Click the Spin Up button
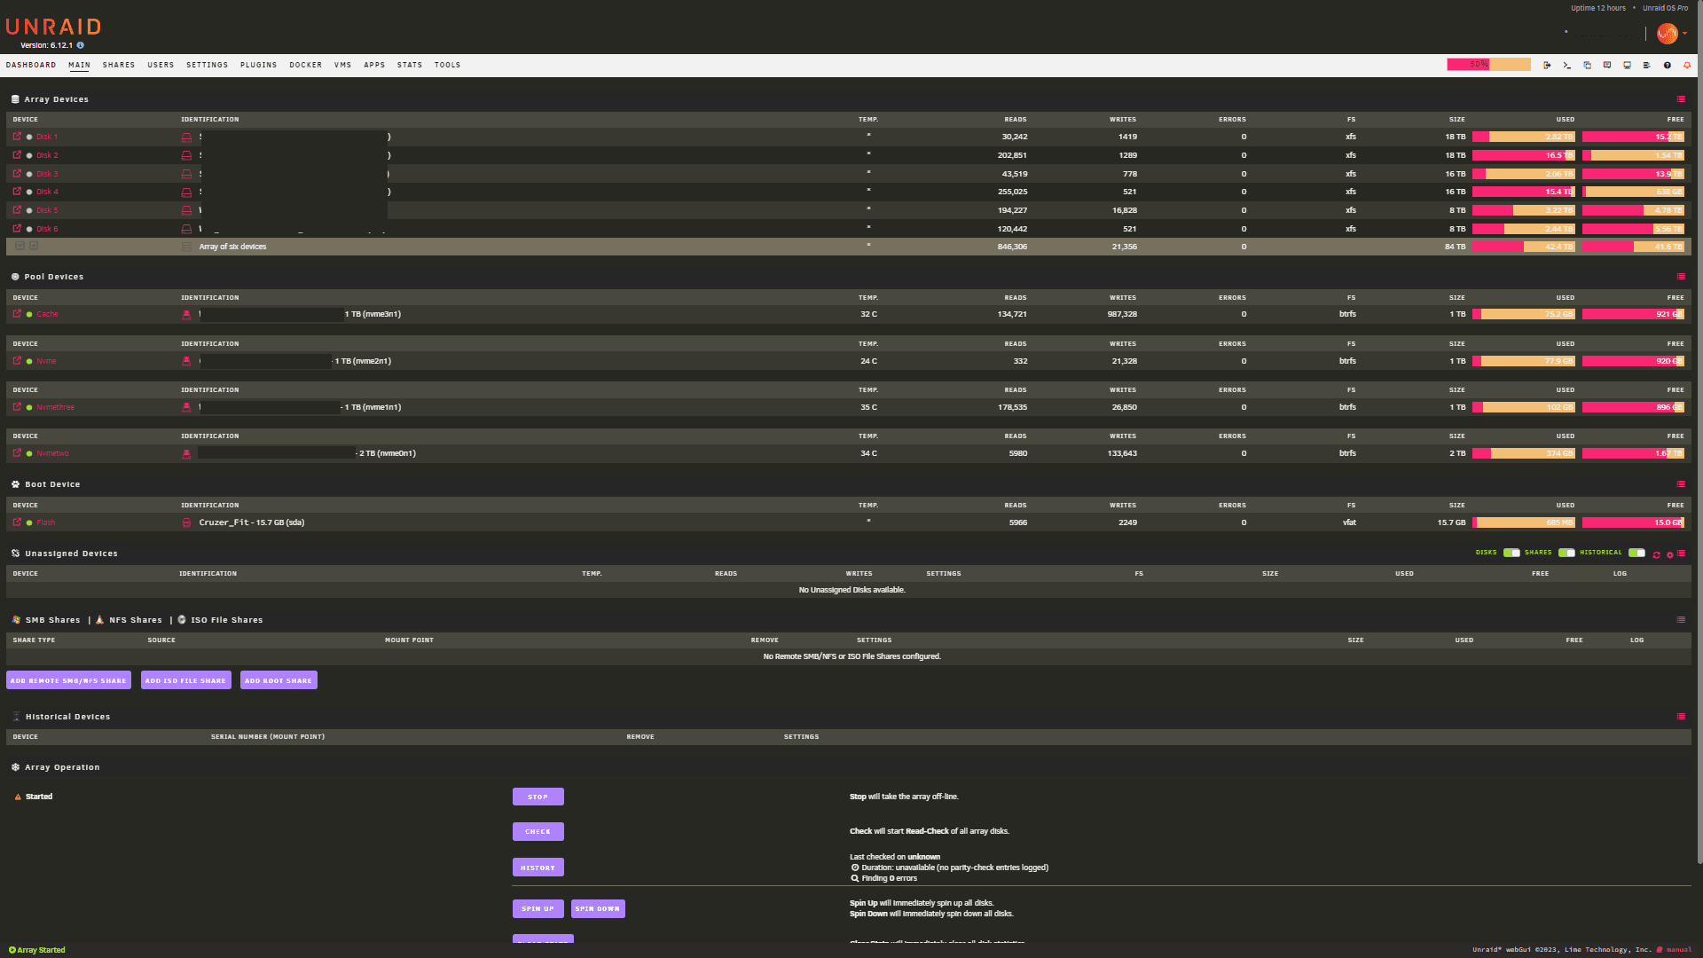Screen dimensions: 1703x958 538,908
